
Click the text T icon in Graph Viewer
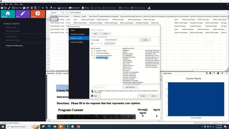pos(214,73)
